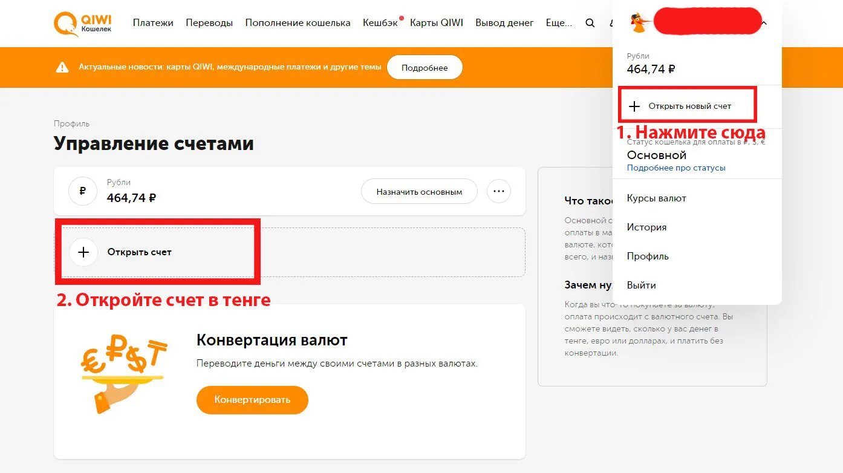Screen dimensions: 843x473
Task: Collapse the profile dropdown chevron
Action: pos(764,23)
